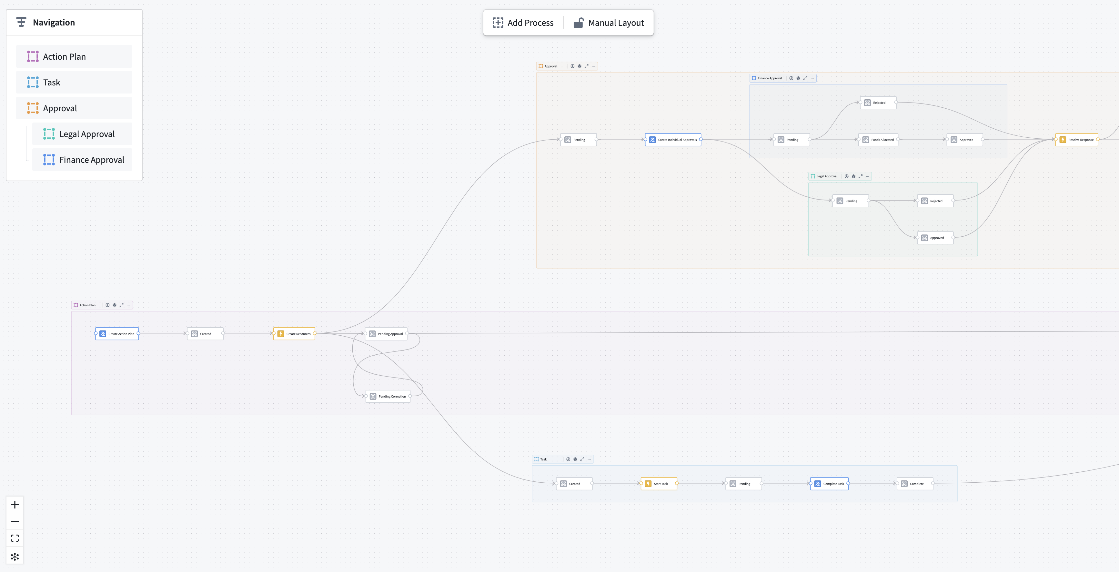Click the cube icon on the Finance Approval header
The width and height of the screenshot is (1119, 572).
pos(798,78)
